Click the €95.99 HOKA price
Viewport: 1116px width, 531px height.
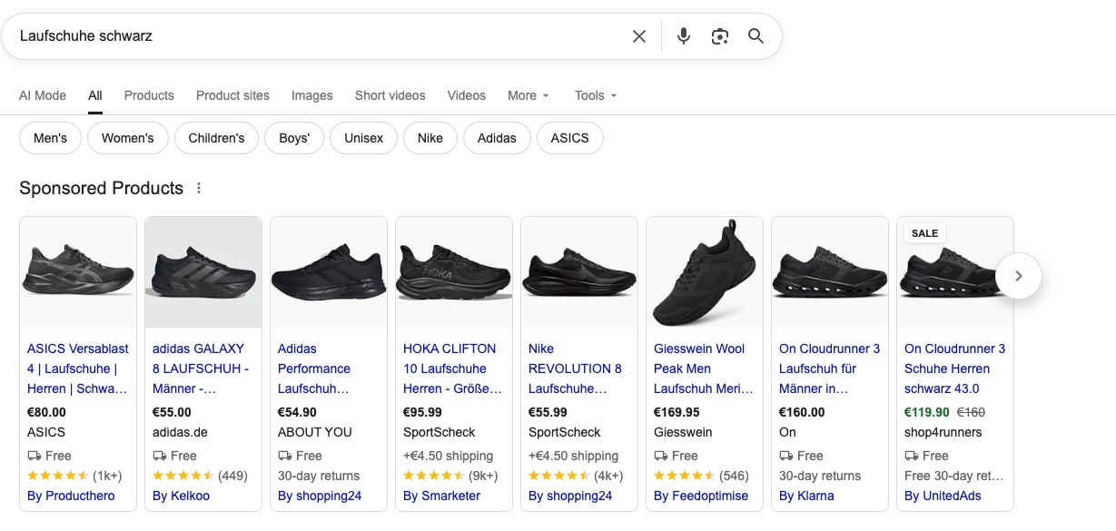pos(422,412)
